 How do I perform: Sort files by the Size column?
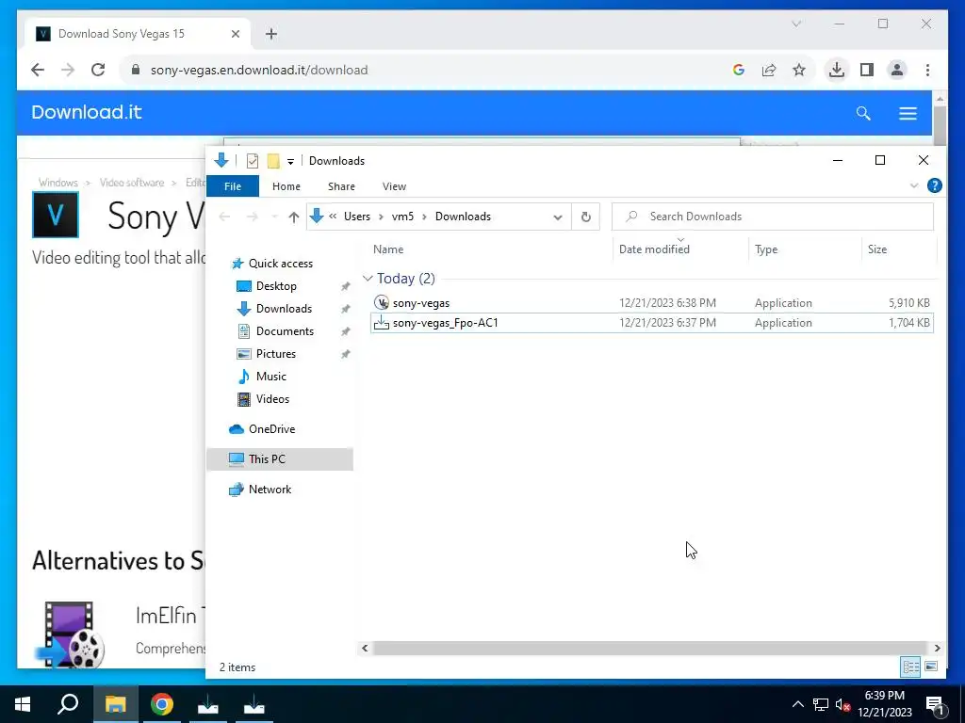click(x=877, y=249)
